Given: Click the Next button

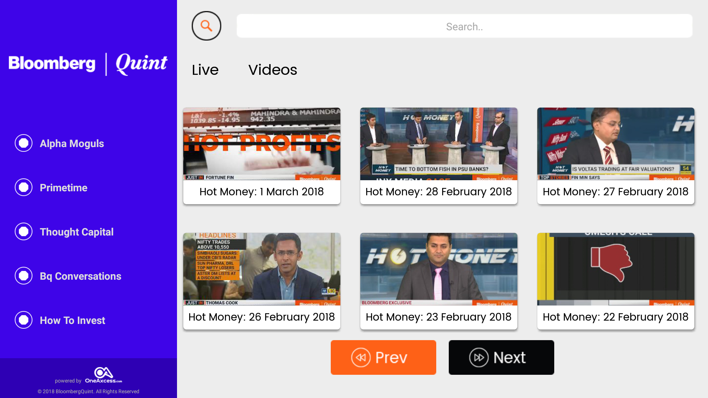Looking at the screenshot, I should point(501,357).
